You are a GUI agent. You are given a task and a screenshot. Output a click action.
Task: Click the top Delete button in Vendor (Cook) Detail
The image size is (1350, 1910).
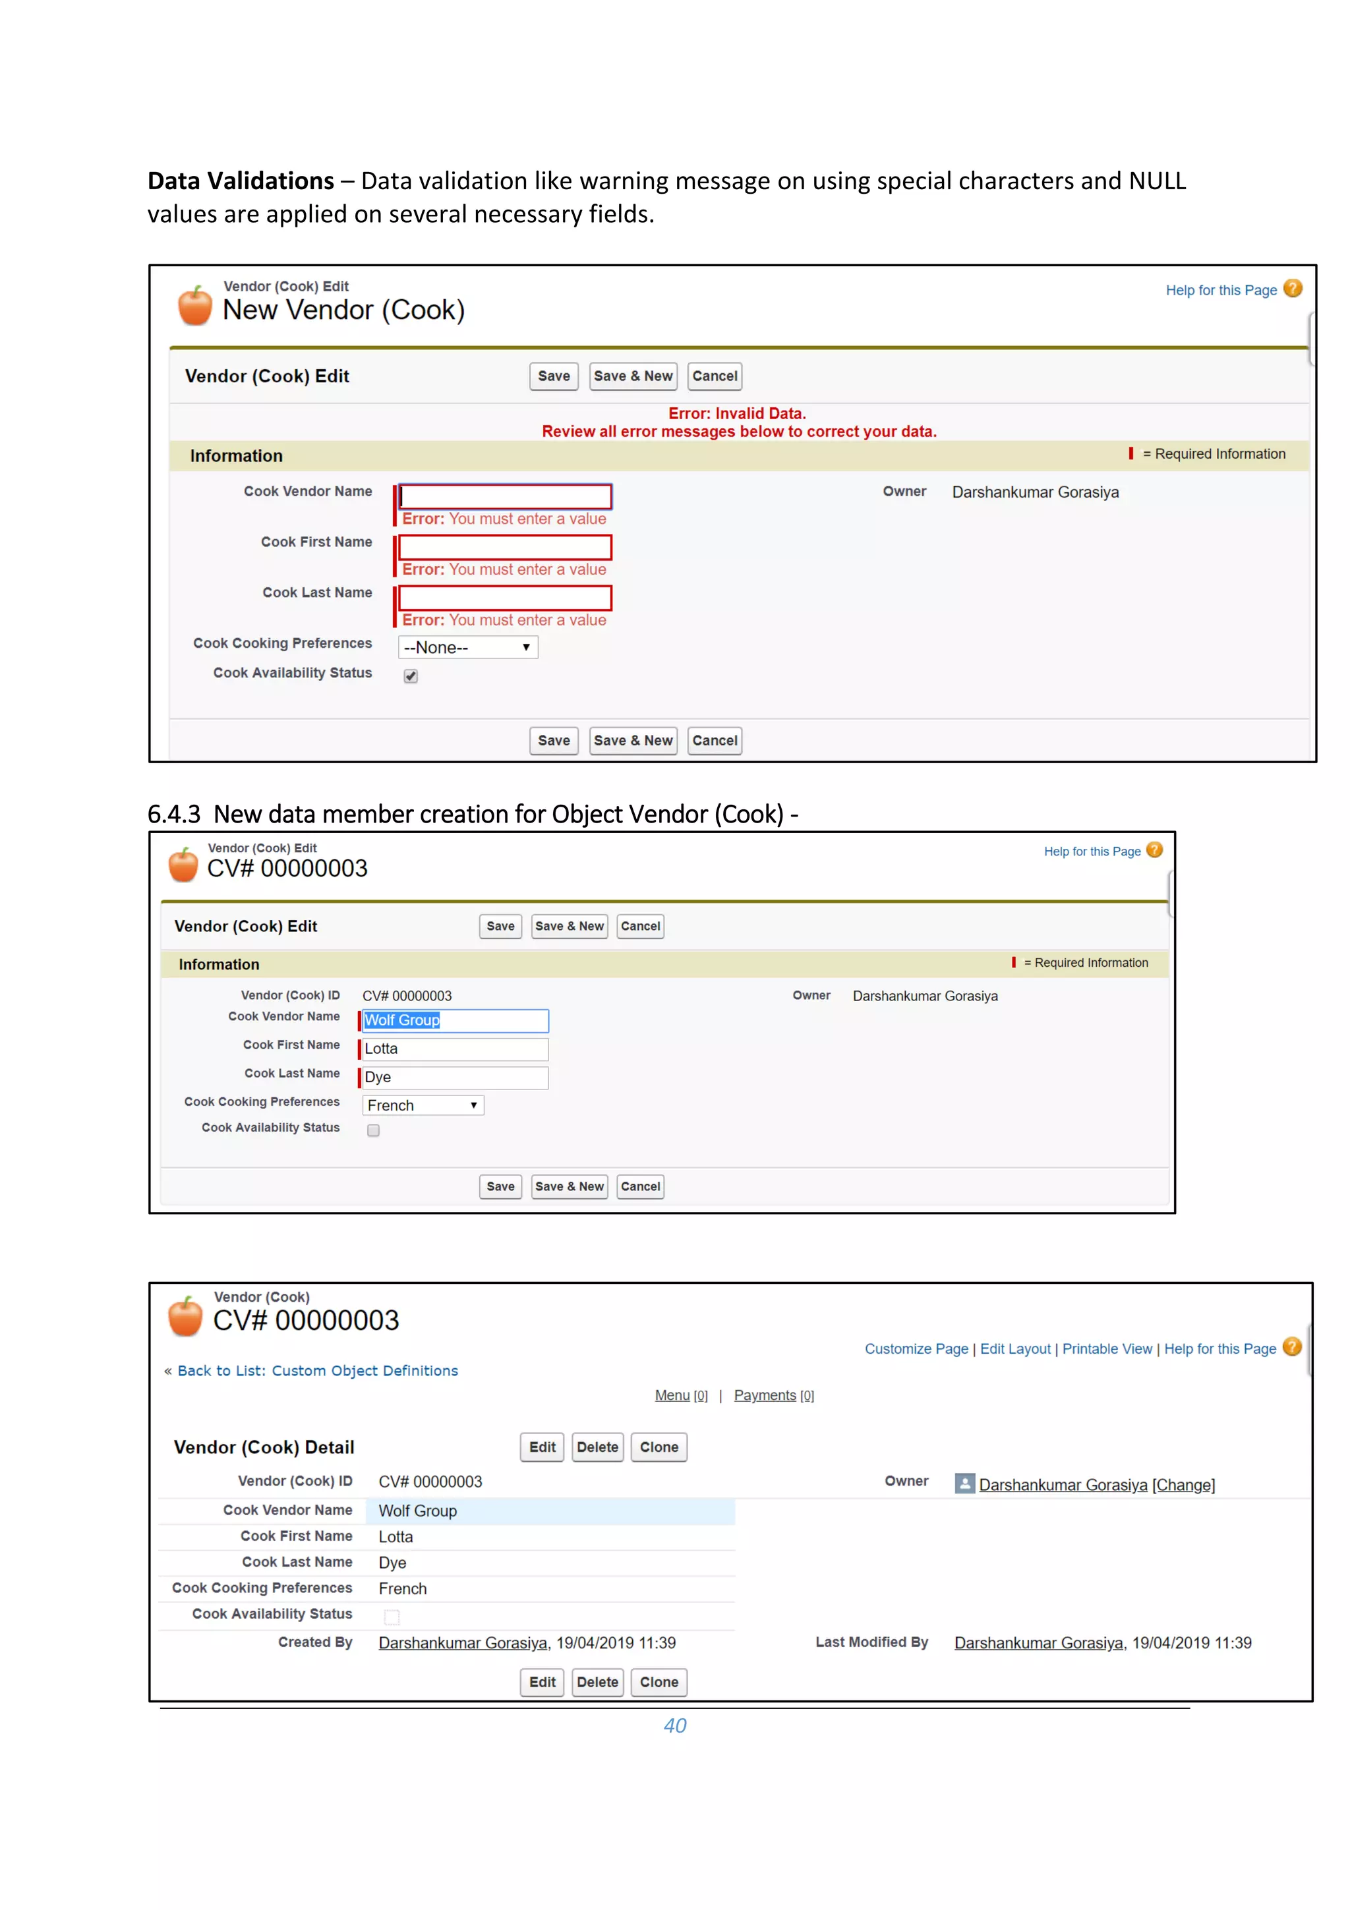tap(597, 1447)
